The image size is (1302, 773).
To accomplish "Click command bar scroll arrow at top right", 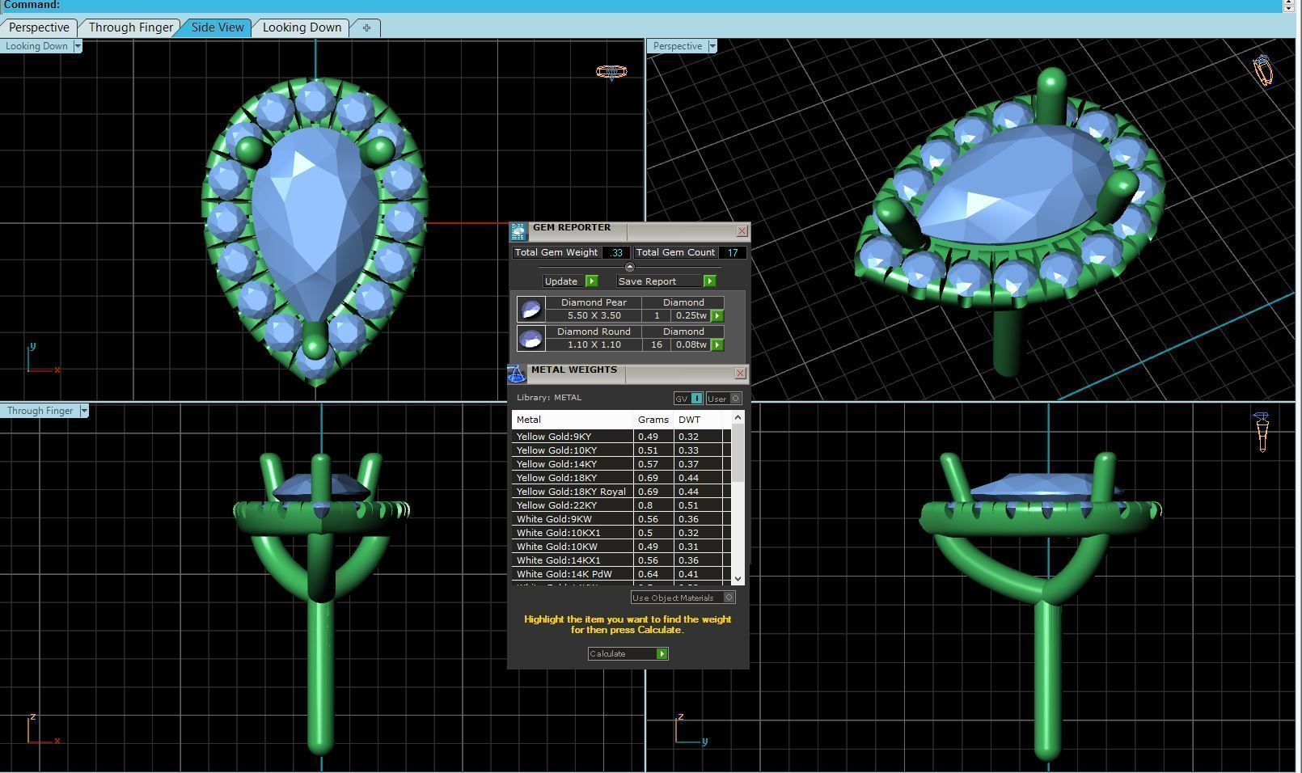I will [1289, 6].
